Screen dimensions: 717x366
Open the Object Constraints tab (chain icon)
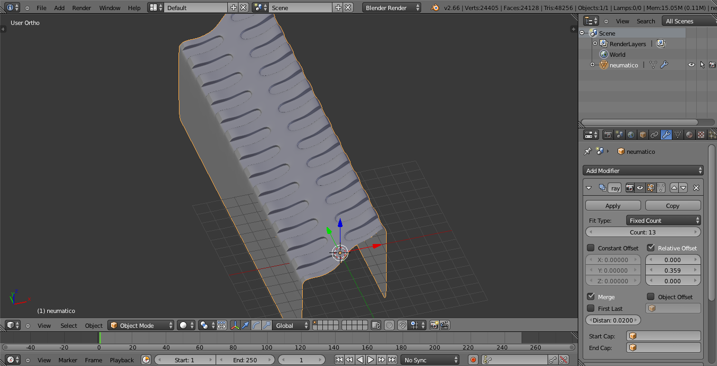point(654,135)
